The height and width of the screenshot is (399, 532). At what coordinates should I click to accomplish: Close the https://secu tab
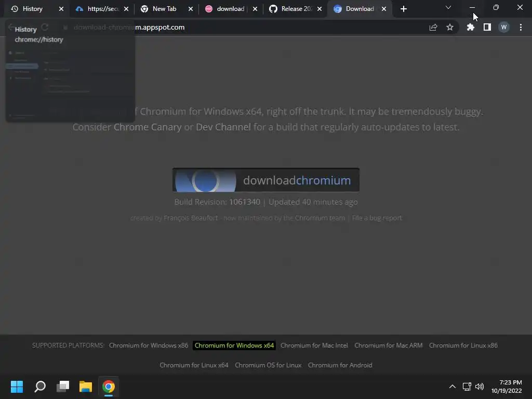coord(126,9)
